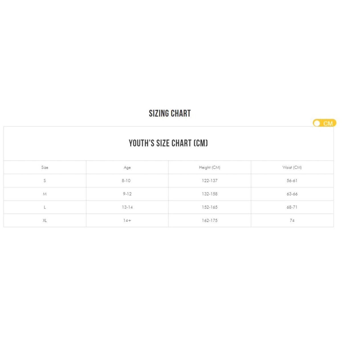The height and width of the screenshot is (342, 342).
Task: Toggle the CM unit switch
Action: click(x=324, y=123)
